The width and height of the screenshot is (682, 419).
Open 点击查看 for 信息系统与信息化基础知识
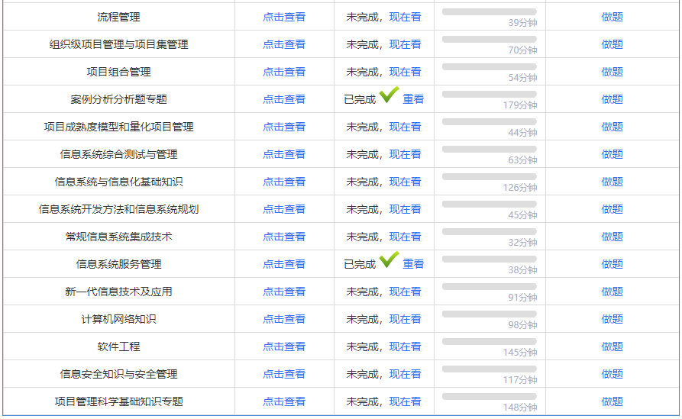point(284,182)
